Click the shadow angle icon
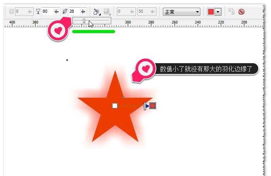 [x=11, y=12]
